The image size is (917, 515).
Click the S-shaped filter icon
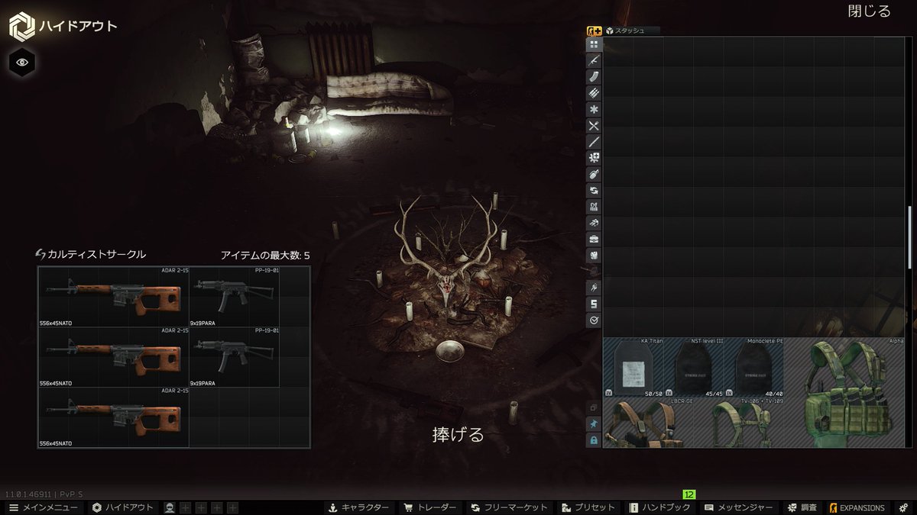coord(594,304)
